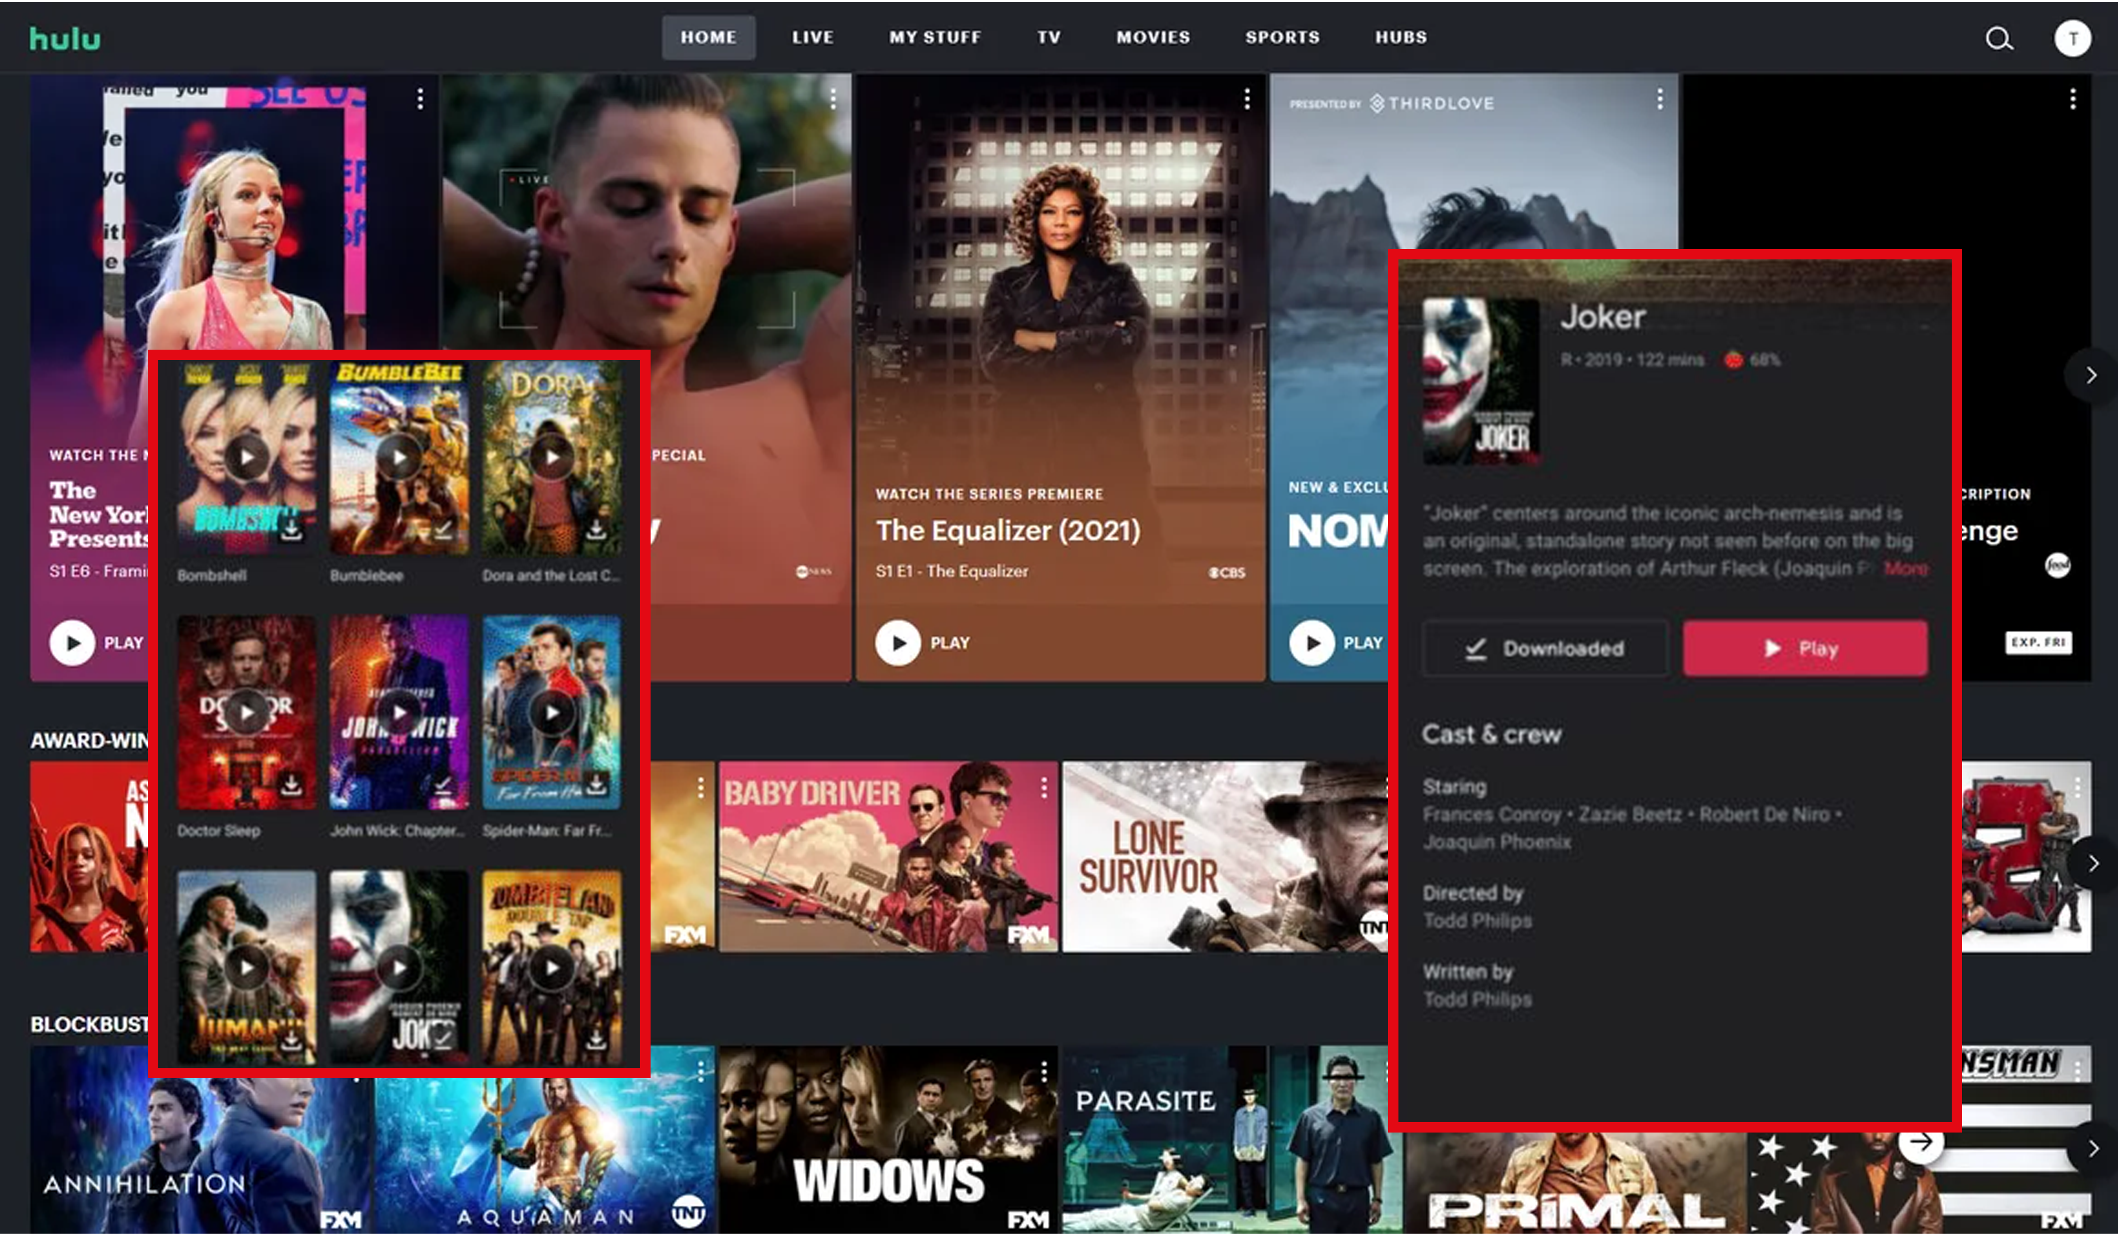Click director name Todd Phillips under Directed by
Screen dimensions: 2118x1236
click(x=1477, y=921)
